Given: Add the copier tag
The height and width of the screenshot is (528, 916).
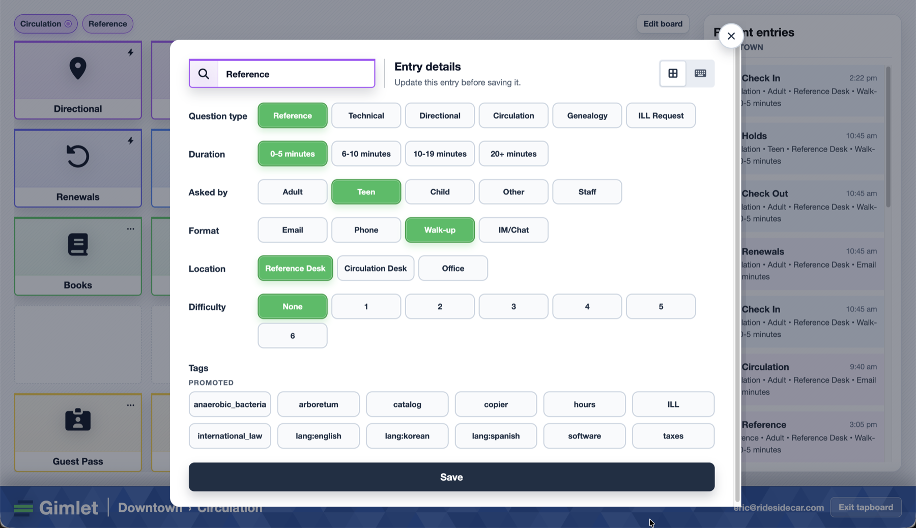Looking at the screenshot, I should 496,404.
